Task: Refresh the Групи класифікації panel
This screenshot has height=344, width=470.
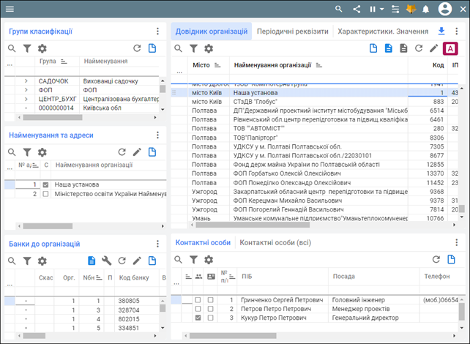Action: click(136, 48)
